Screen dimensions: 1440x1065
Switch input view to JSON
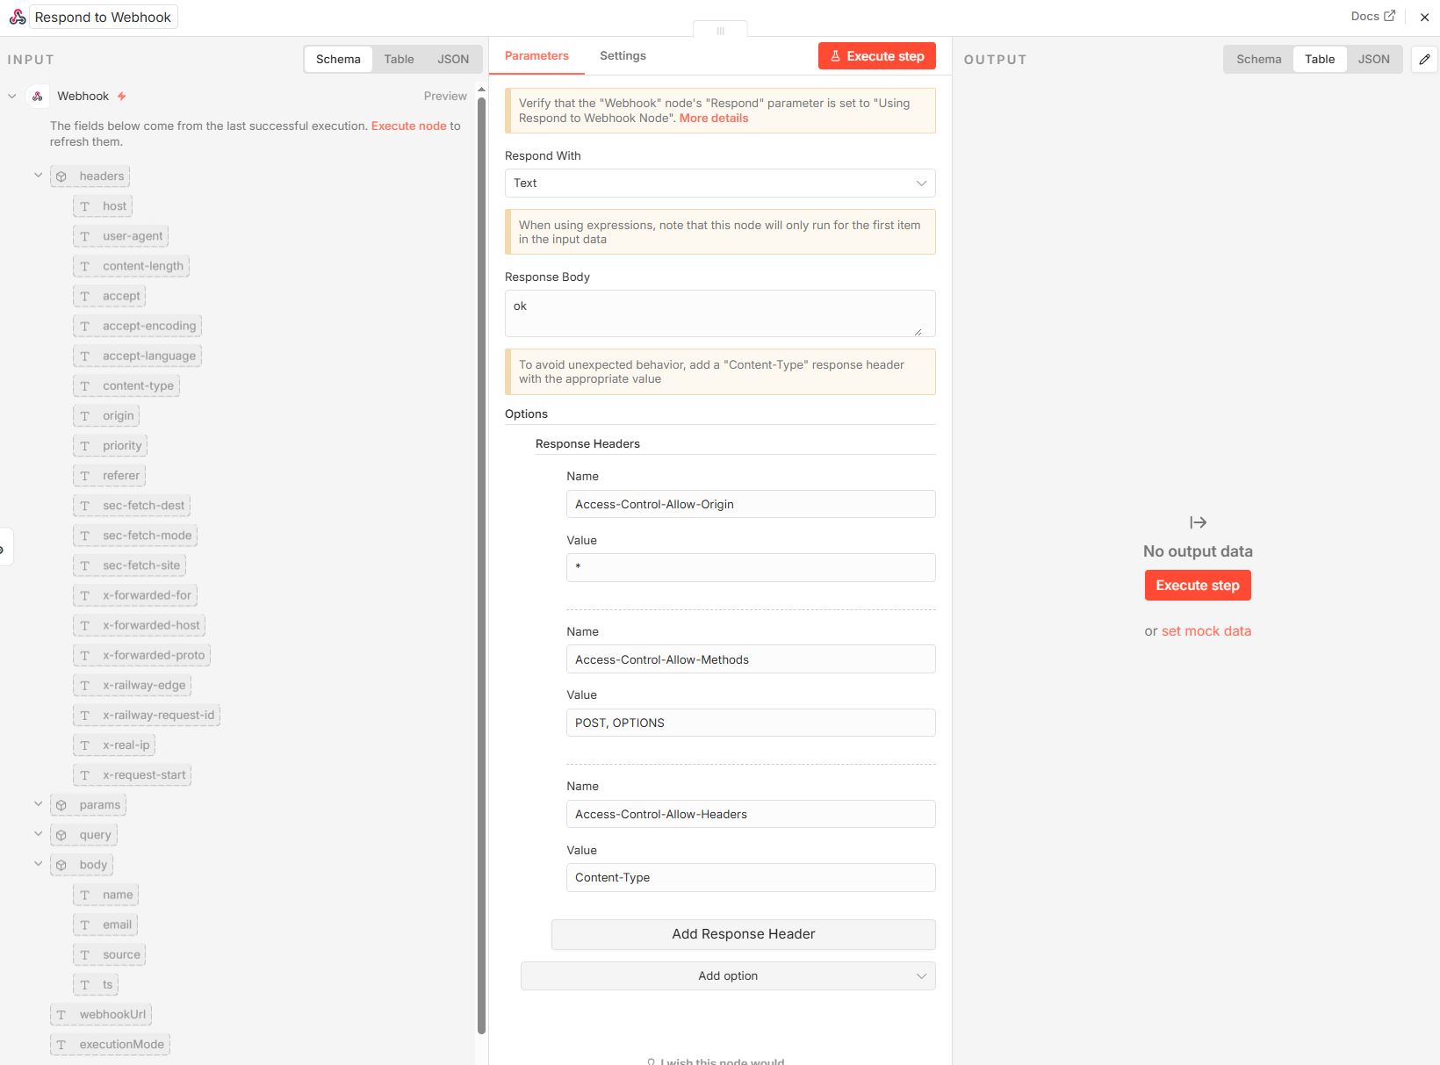[x=453, y=59]
